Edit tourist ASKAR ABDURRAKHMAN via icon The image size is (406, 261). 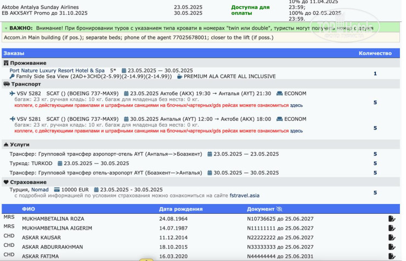click(391, 247)
